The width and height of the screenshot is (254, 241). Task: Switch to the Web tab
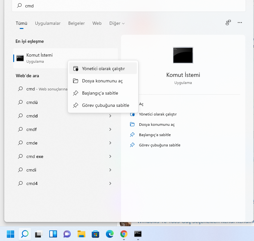pyautogui.click(x=97, y=23)
